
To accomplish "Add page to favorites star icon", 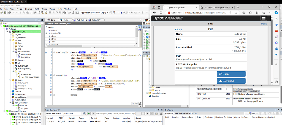I will (236, 13).
